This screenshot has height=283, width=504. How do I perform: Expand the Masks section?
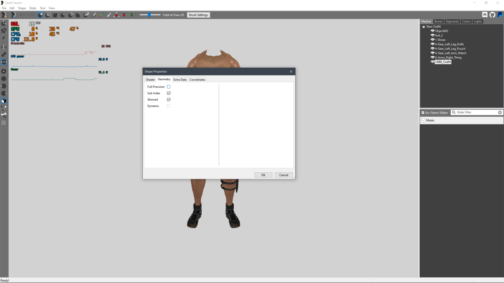(x=423, y=120)
